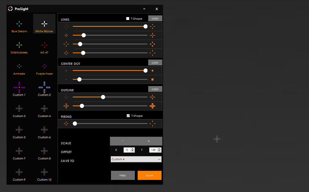The height and width of the screenshot is (192, 309).
Task: Click the Y offset input field
Action: coord(153,150)
